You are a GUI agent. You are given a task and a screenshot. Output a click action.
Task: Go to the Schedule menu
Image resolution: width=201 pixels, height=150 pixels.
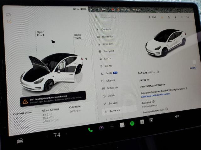pyautogui.click(x=110, y=88)
